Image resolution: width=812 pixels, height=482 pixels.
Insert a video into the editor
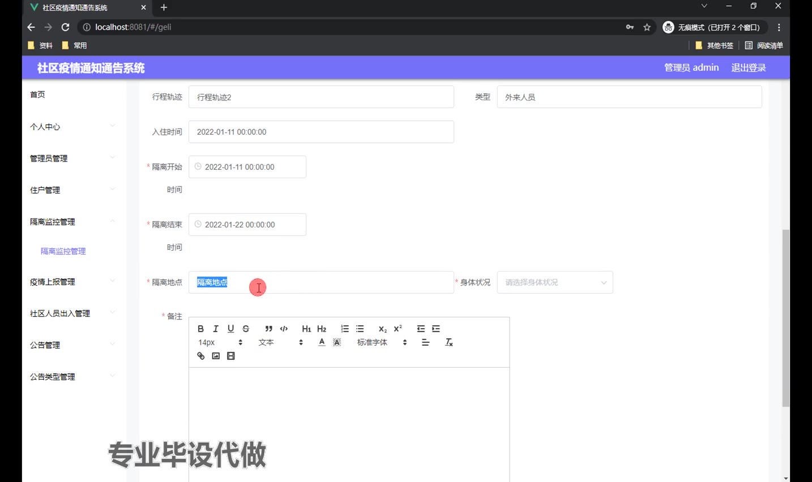point(231,356)
